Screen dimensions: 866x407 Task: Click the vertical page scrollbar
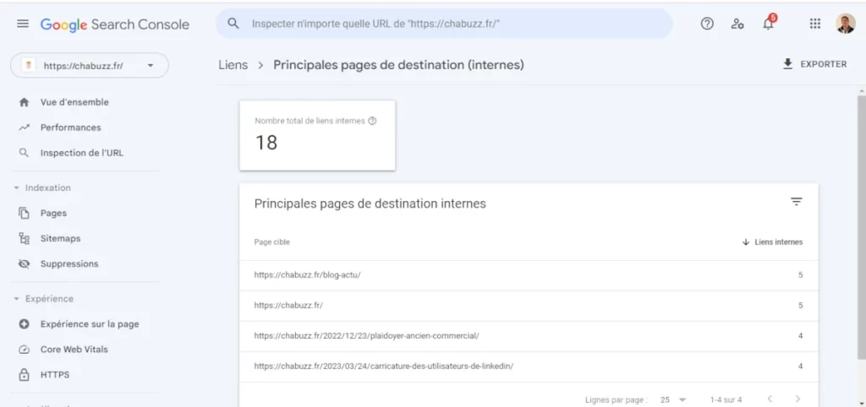click(861, 226)
